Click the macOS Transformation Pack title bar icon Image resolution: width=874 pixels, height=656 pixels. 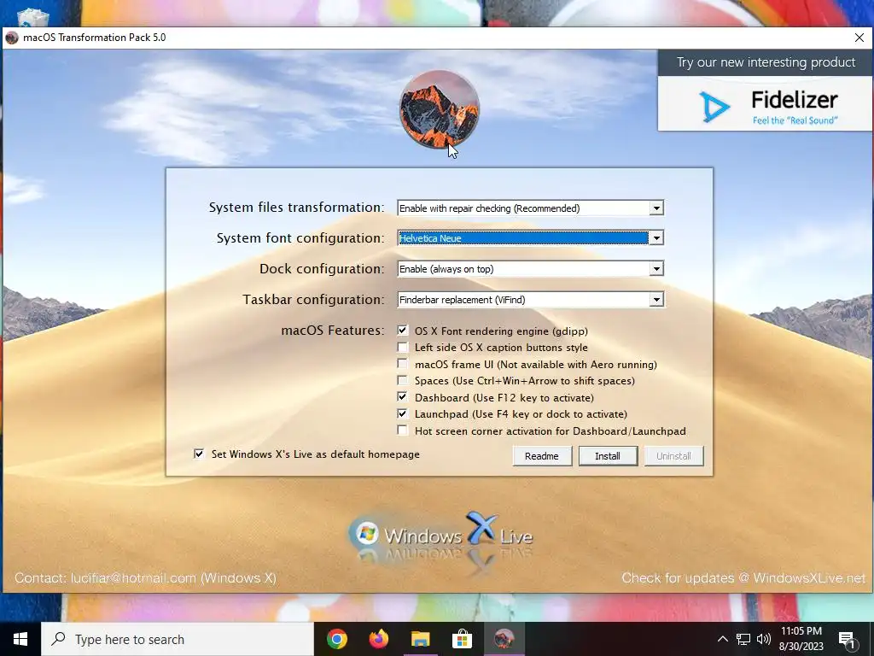[x=12, y=38]
